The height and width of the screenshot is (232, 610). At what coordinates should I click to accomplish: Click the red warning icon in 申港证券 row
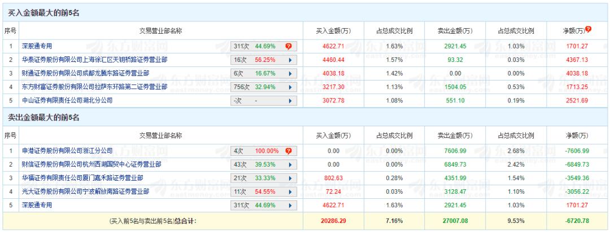tap(289, 151)
